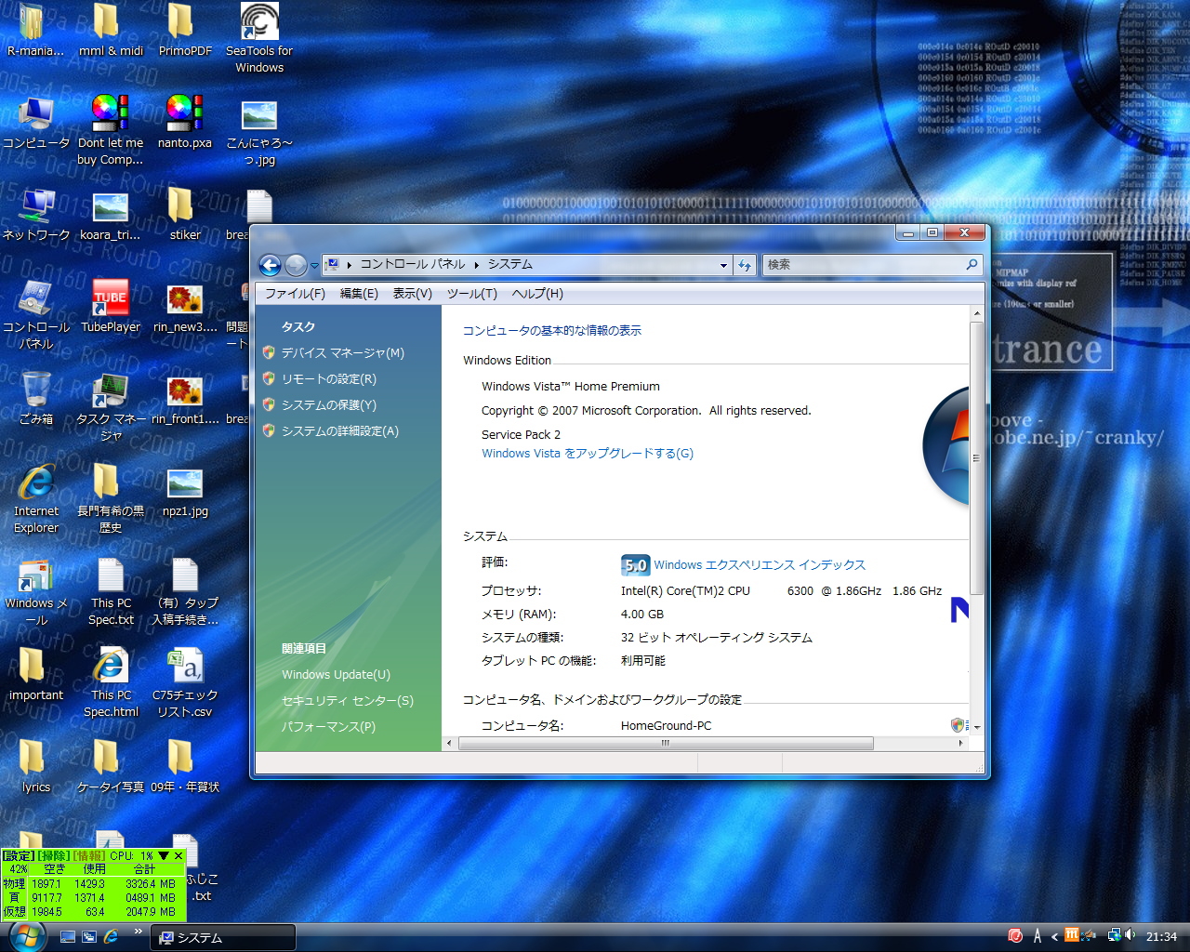
Task: Click the network connection tray icon
Action: [x=1114, y=936]
